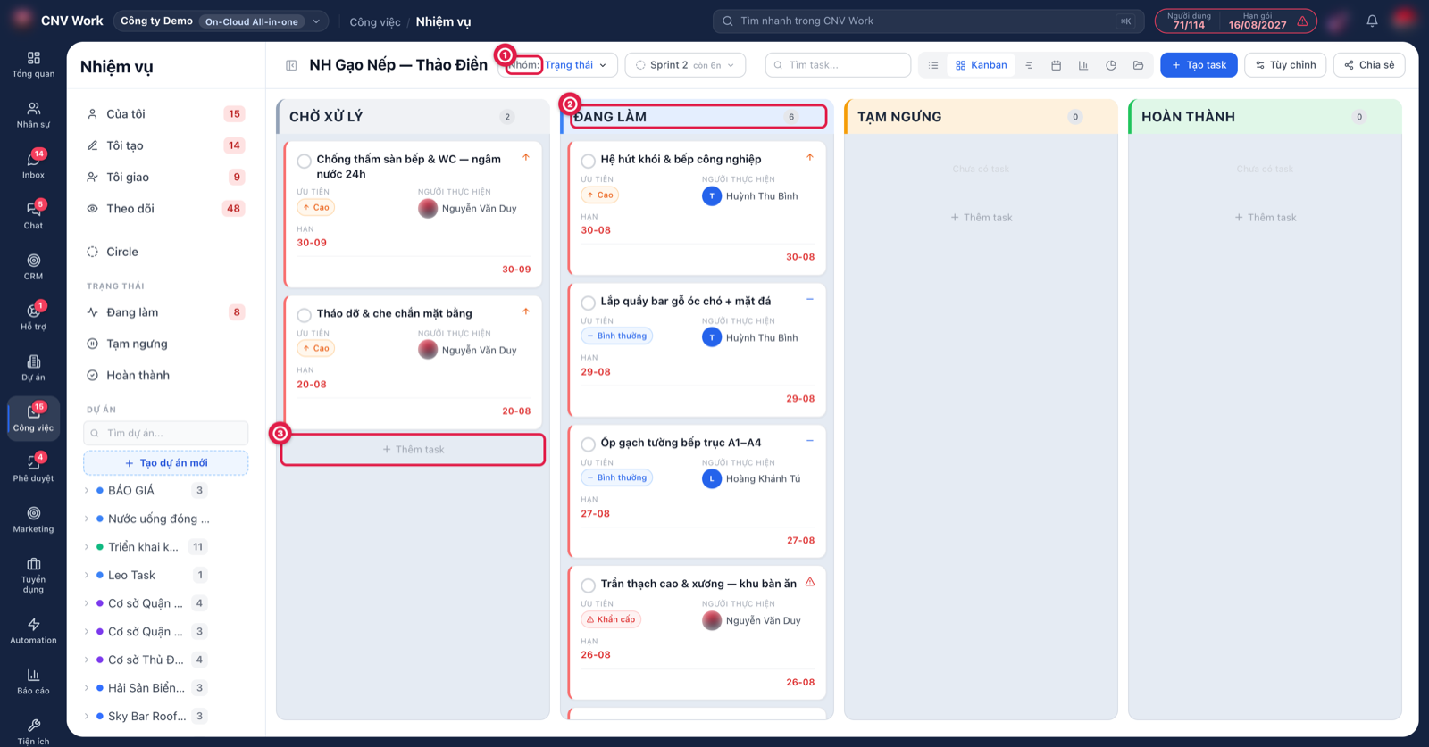The image size is (1429, 747).
Task: Expand the BÁO GIÁ project
Action: (x=88, y=491)
